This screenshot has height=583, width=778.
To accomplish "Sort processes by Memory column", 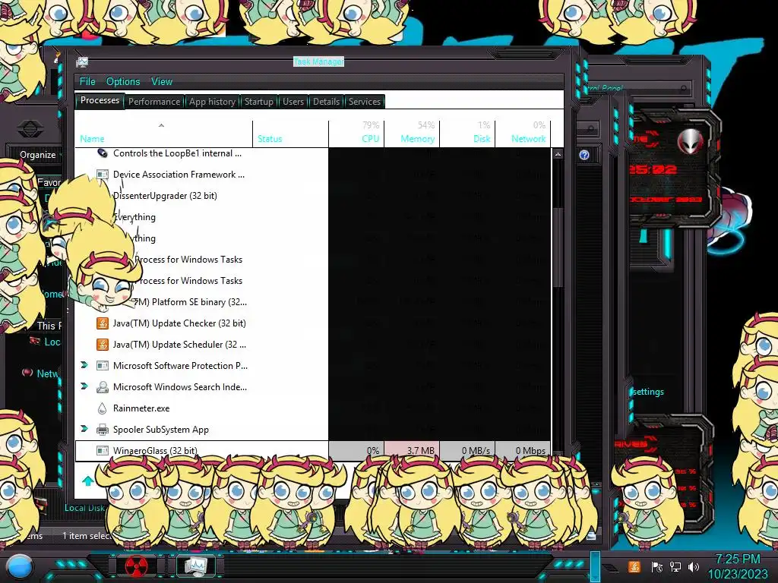I will click(412, 134).
